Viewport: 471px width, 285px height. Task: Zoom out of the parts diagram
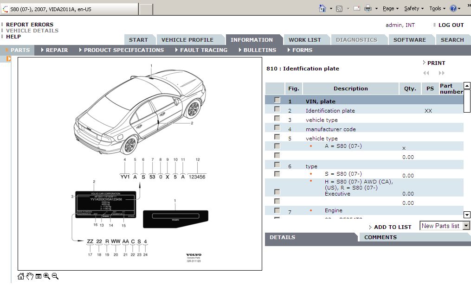pyautogui.click(x=55, y=276)
